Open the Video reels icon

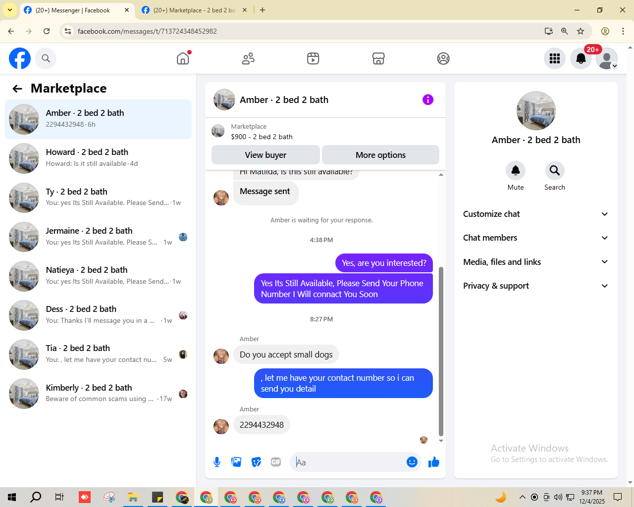pyautogui.click(x=313, y=58)
